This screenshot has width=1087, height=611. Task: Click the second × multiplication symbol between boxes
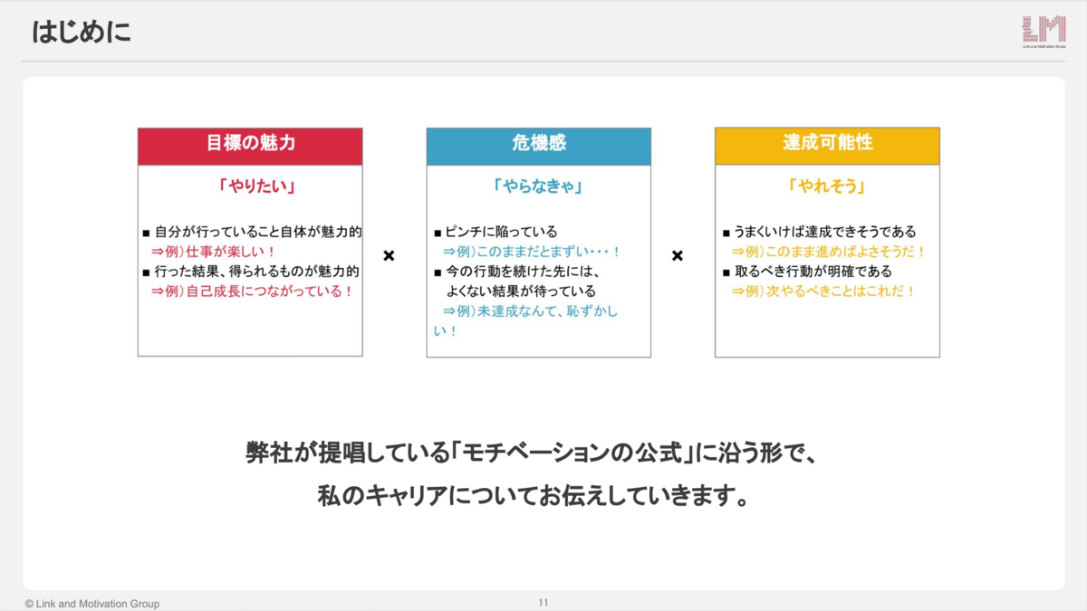tap(678, 256)
